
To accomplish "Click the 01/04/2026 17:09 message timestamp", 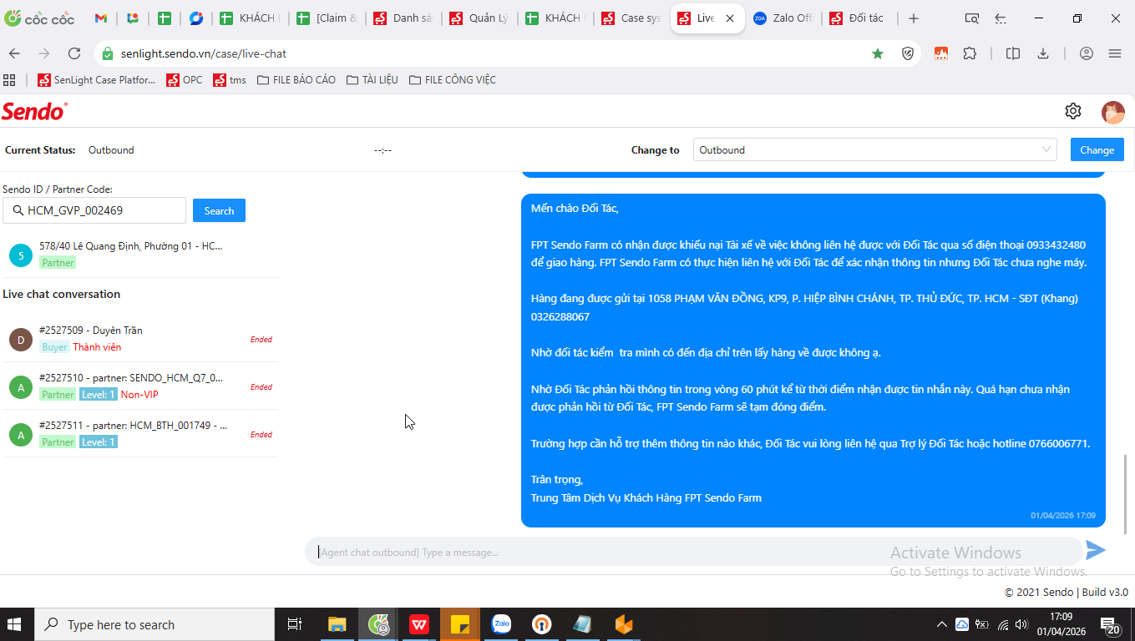I will 1063,516.
